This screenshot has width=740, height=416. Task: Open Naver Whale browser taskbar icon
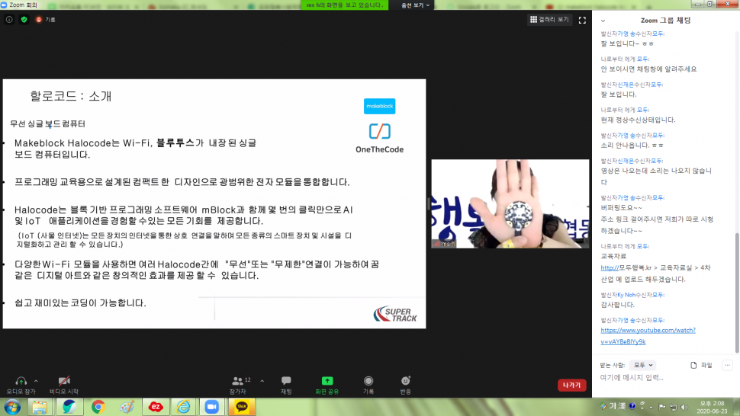(x=69, y=407)
